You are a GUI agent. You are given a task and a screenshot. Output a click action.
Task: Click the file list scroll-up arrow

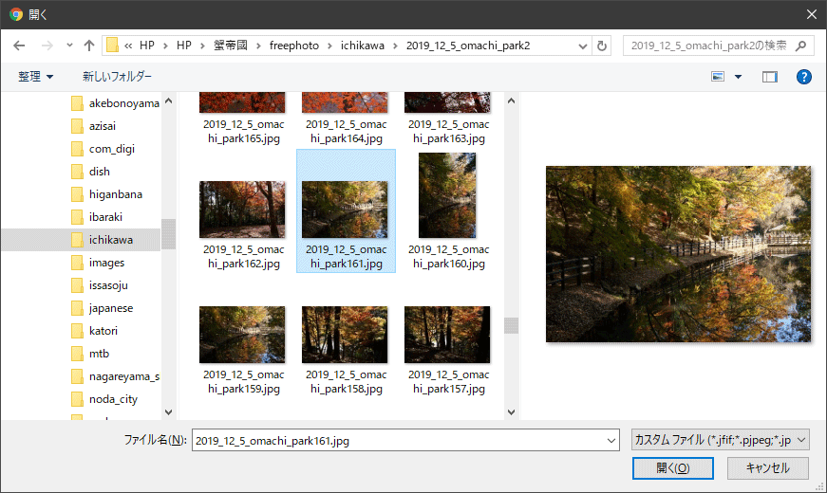click(x=511, y=100)
